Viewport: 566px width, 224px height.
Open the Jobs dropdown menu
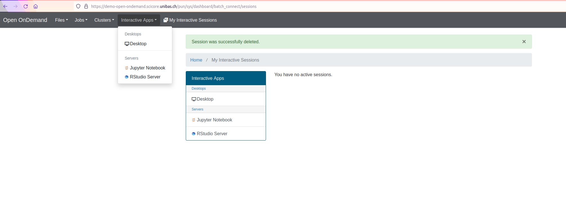coord(81,20)
